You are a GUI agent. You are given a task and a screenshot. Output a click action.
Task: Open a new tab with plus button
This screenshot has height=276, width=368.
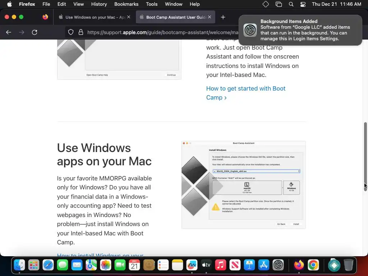[x=223, y=17]
